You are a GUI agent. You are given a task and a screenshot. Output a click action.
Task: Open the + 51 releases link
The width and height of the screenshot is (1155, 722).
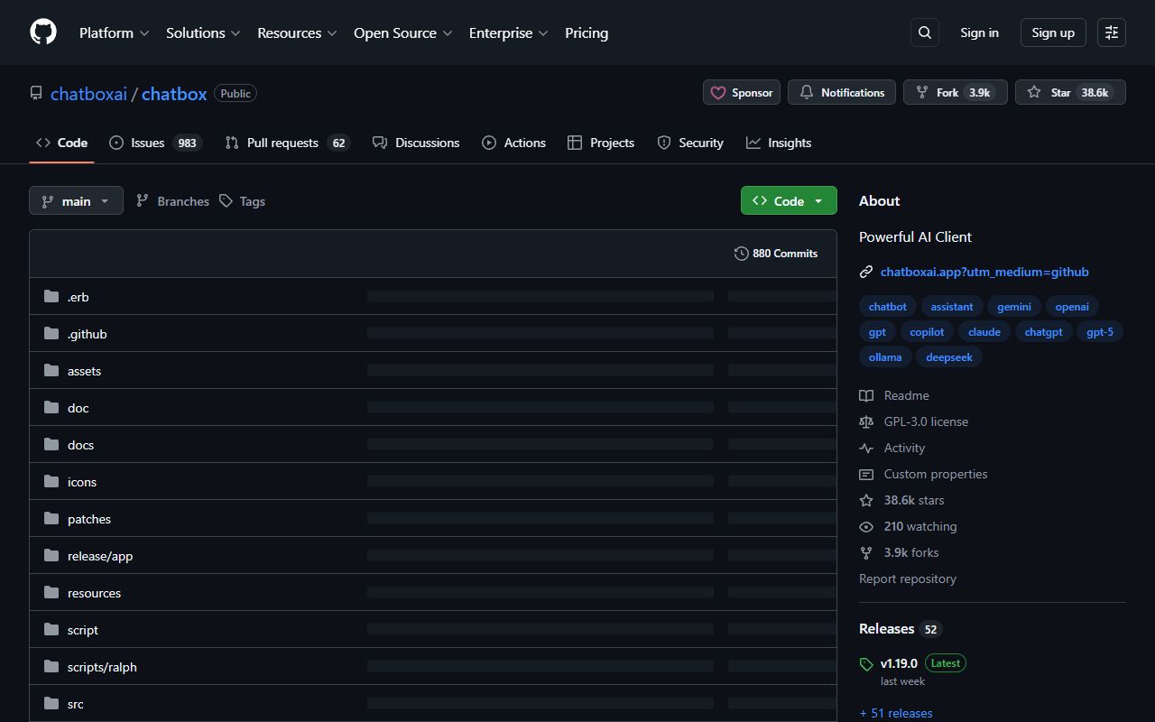click(896, 713)
